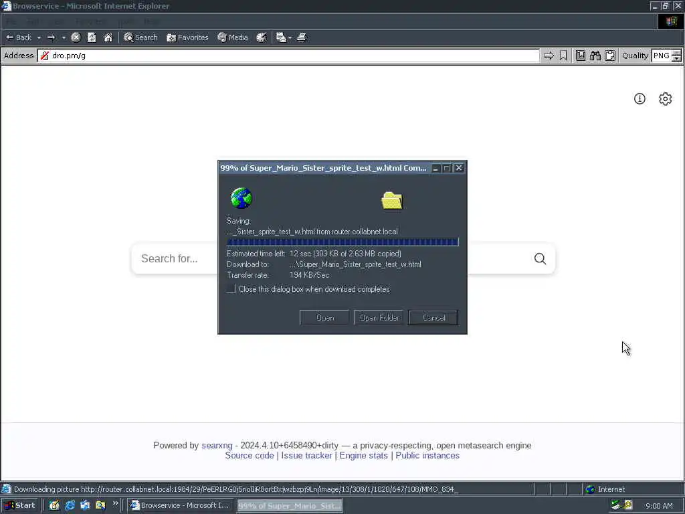Image resolution: width=685 pixels, height=514 pixels.
Task: Click the download progress bar
Action: pos(342,242)
